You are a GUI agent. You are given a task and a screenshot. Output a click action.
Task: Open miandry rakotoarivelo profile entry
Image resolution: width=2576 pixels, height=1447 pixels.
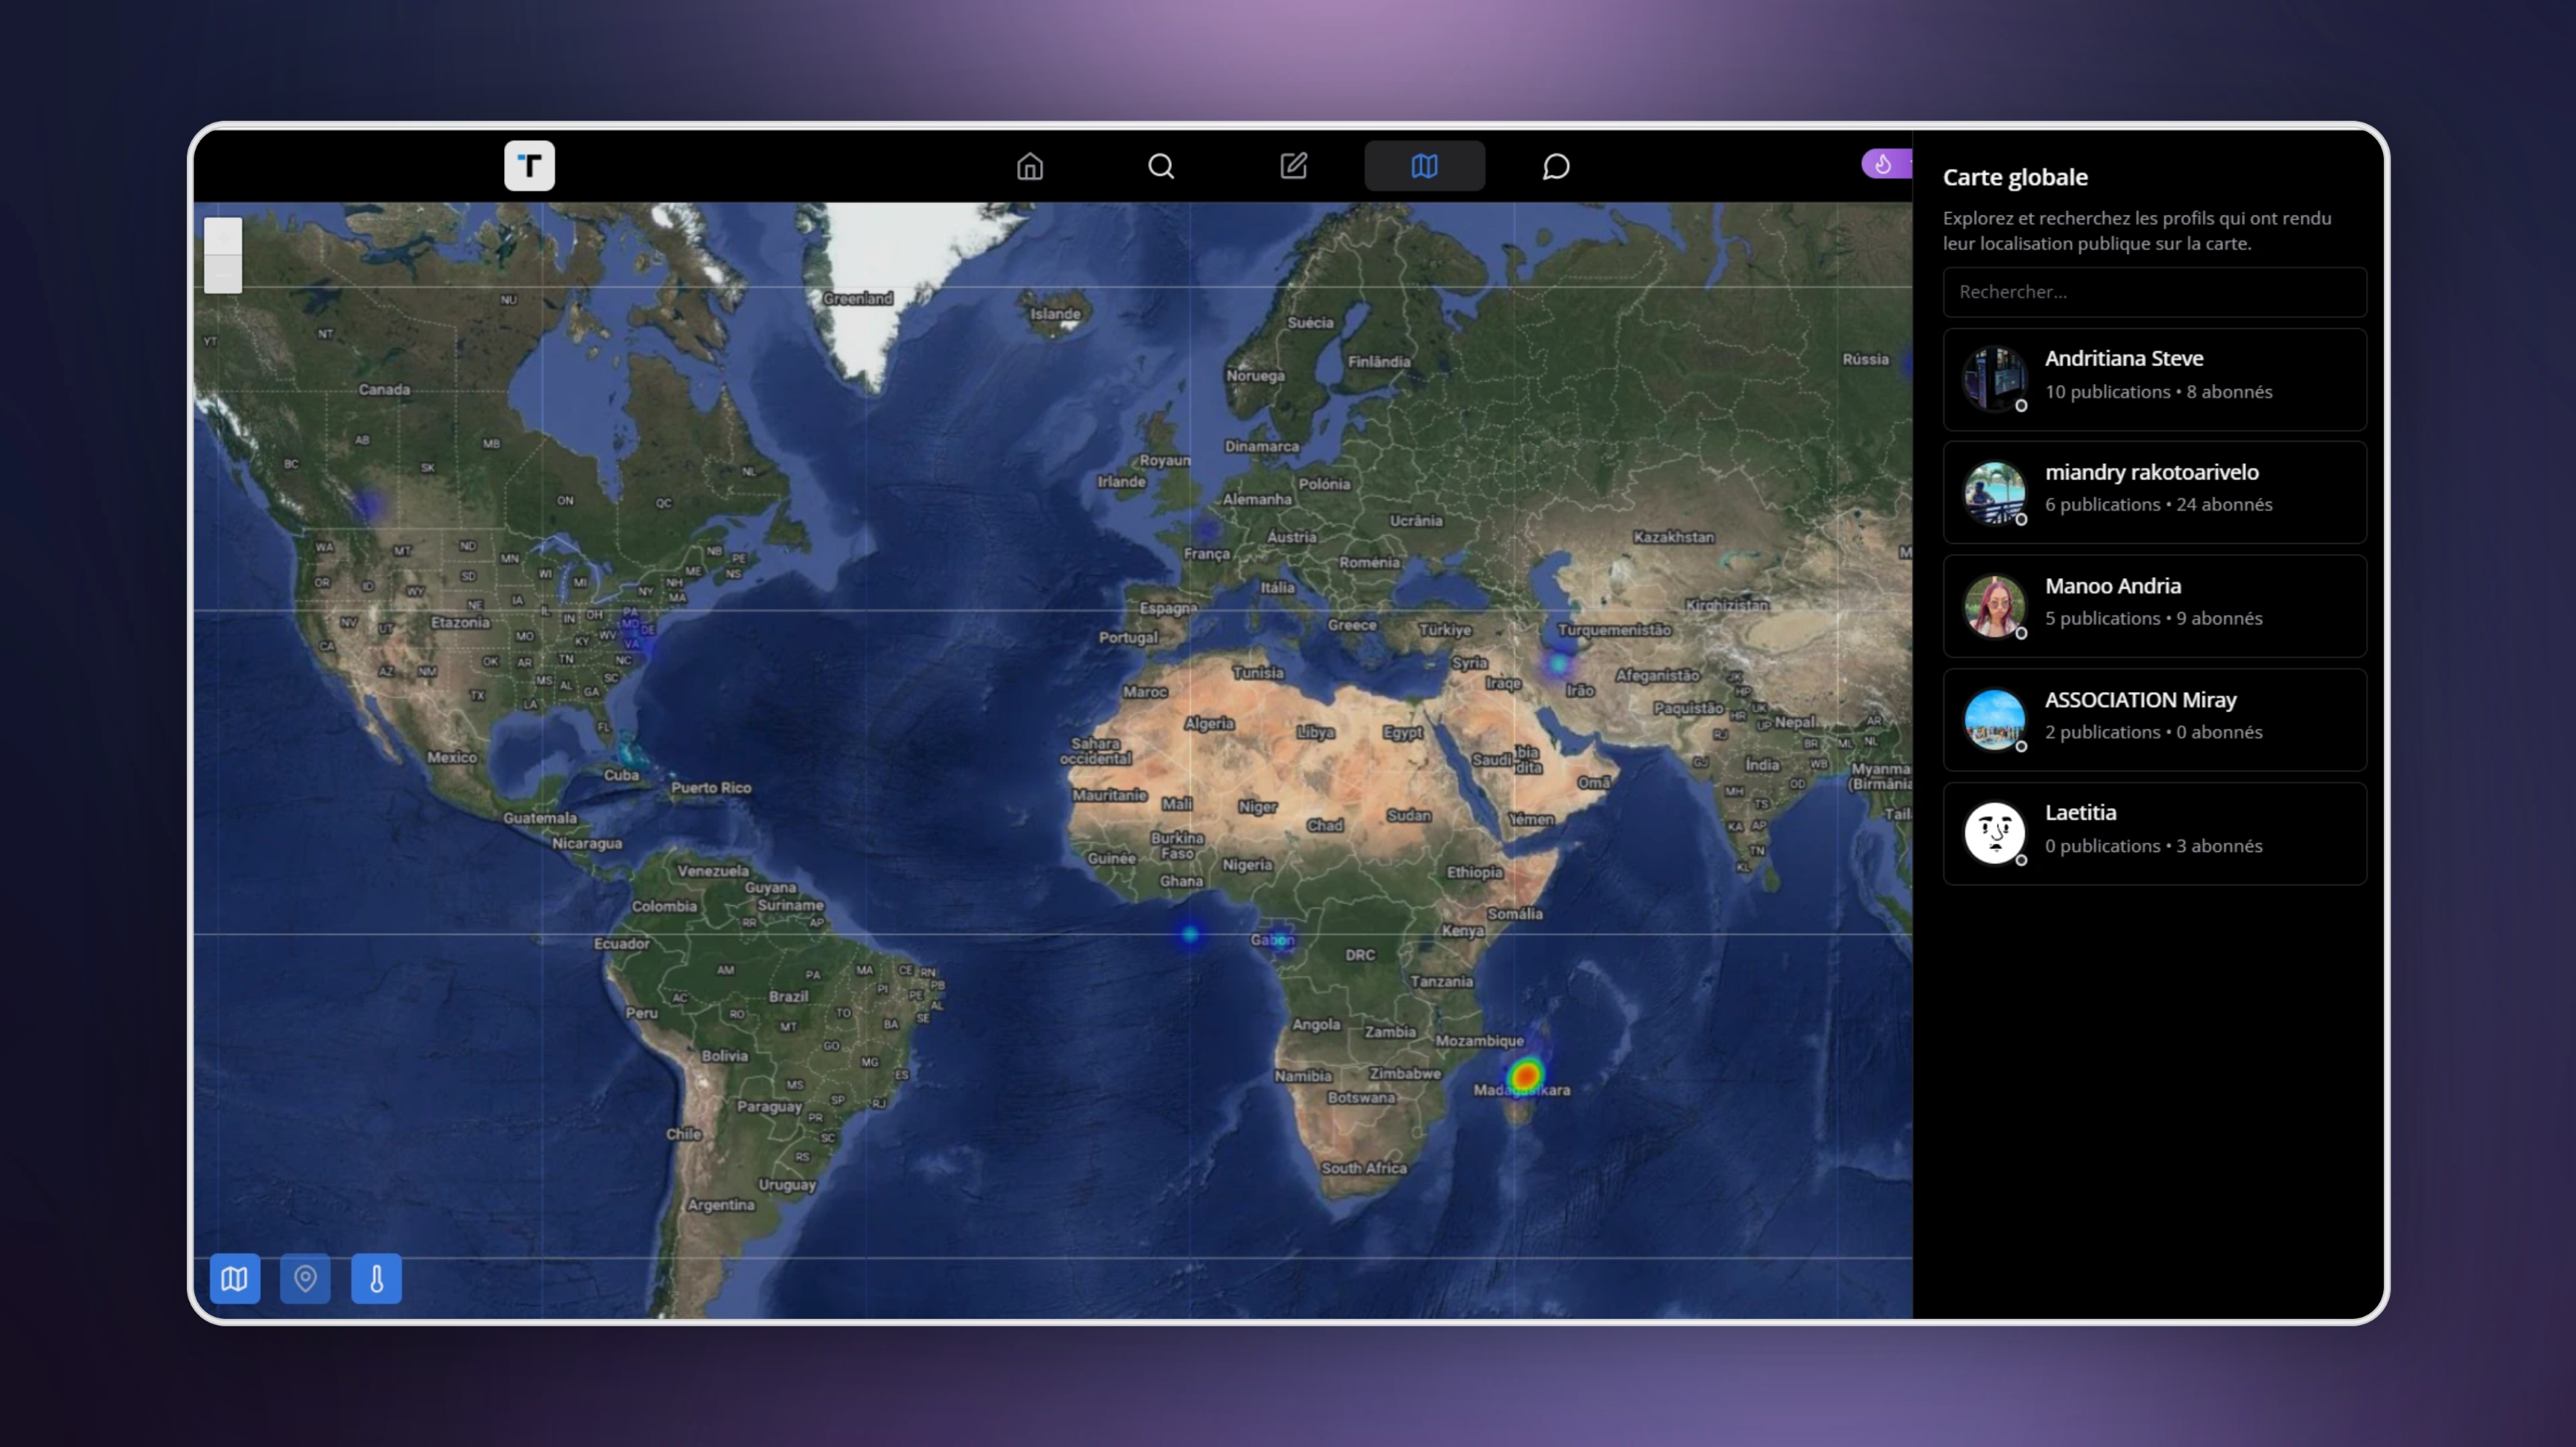tap(2154, 492)
